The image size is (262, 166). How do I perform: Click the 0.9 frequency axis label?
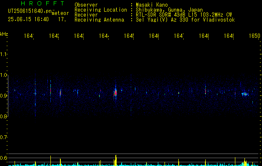coord(3,96)
